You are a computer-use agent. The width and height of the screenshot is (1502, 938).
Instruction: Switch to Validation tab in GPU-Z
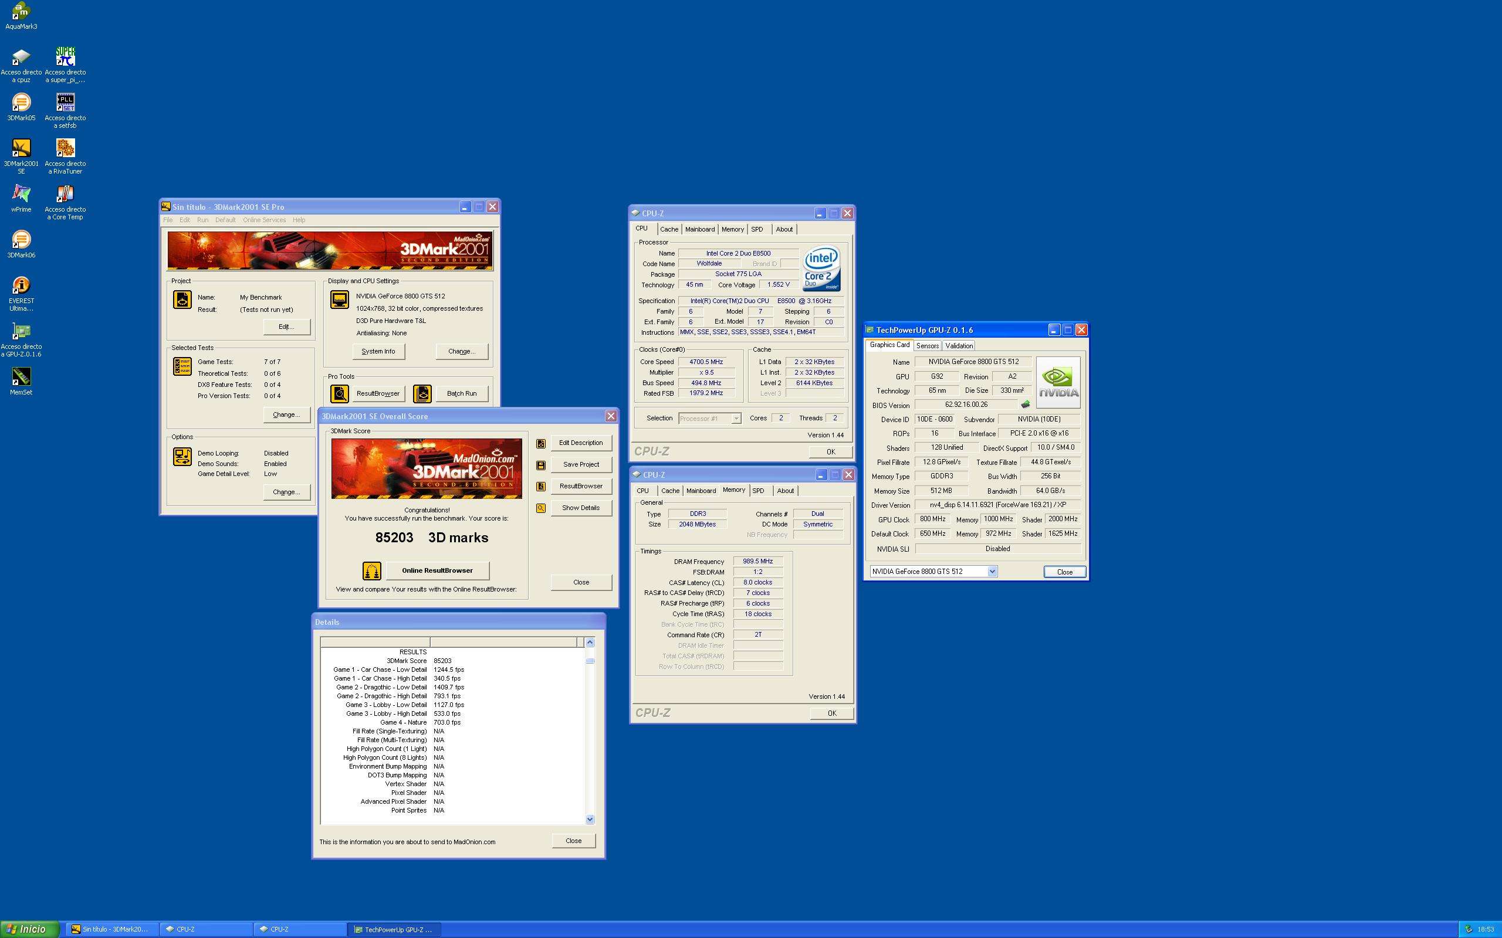(x=959, y=346)
